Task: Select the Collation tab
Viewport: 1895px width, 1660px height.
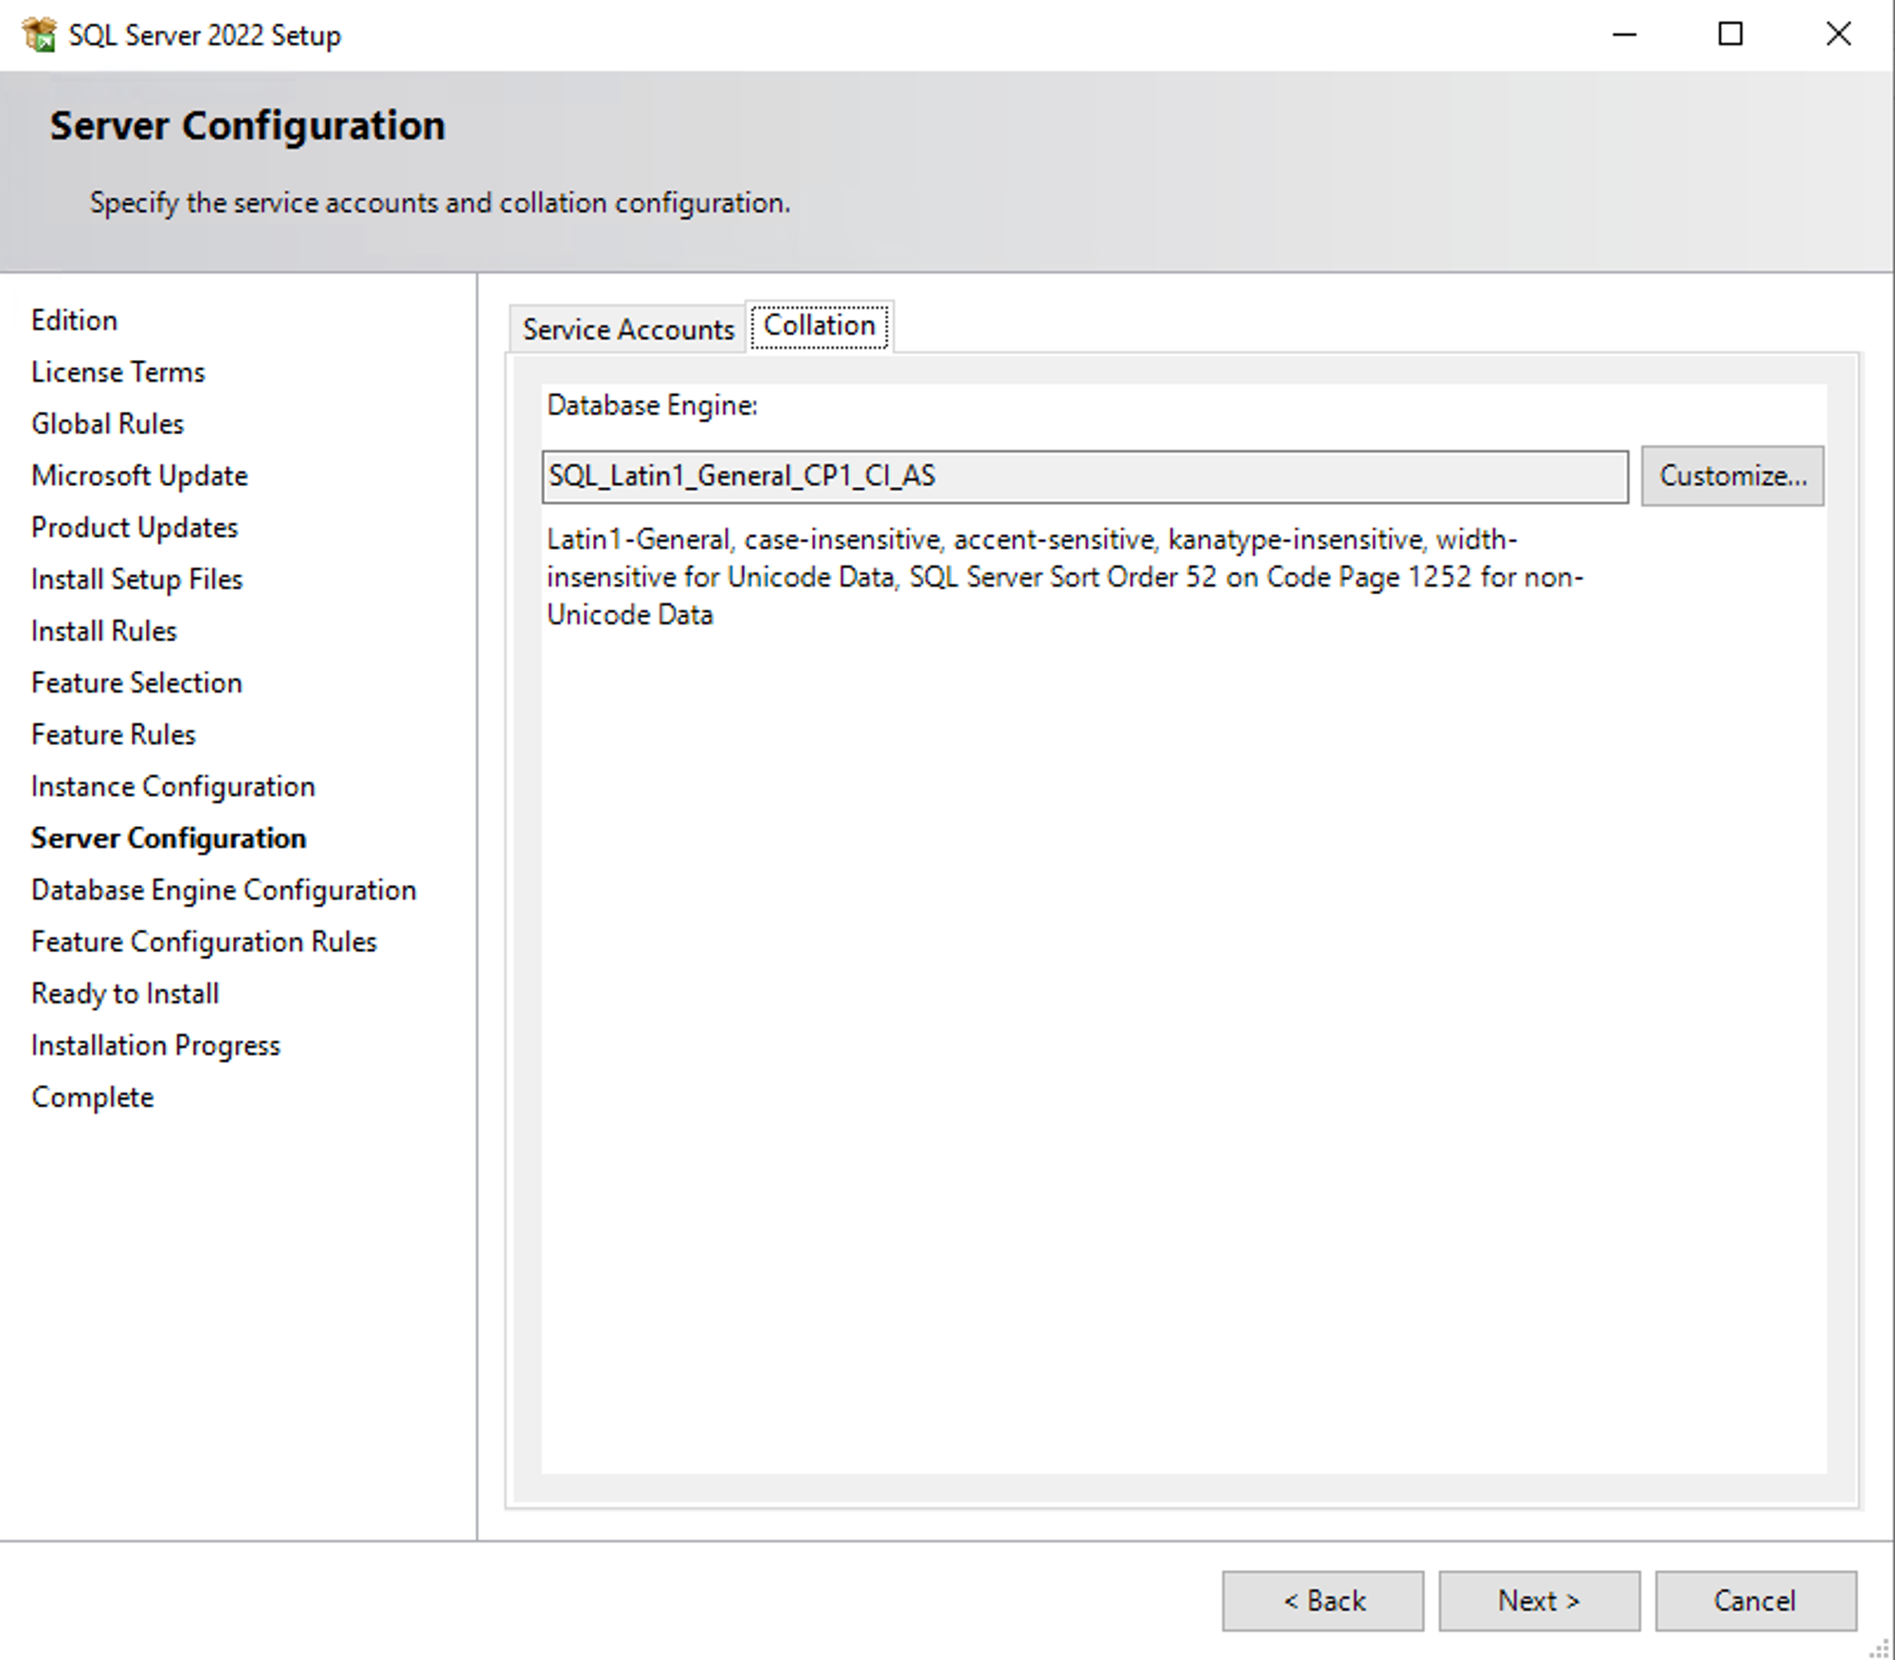Action: [820, 326]
